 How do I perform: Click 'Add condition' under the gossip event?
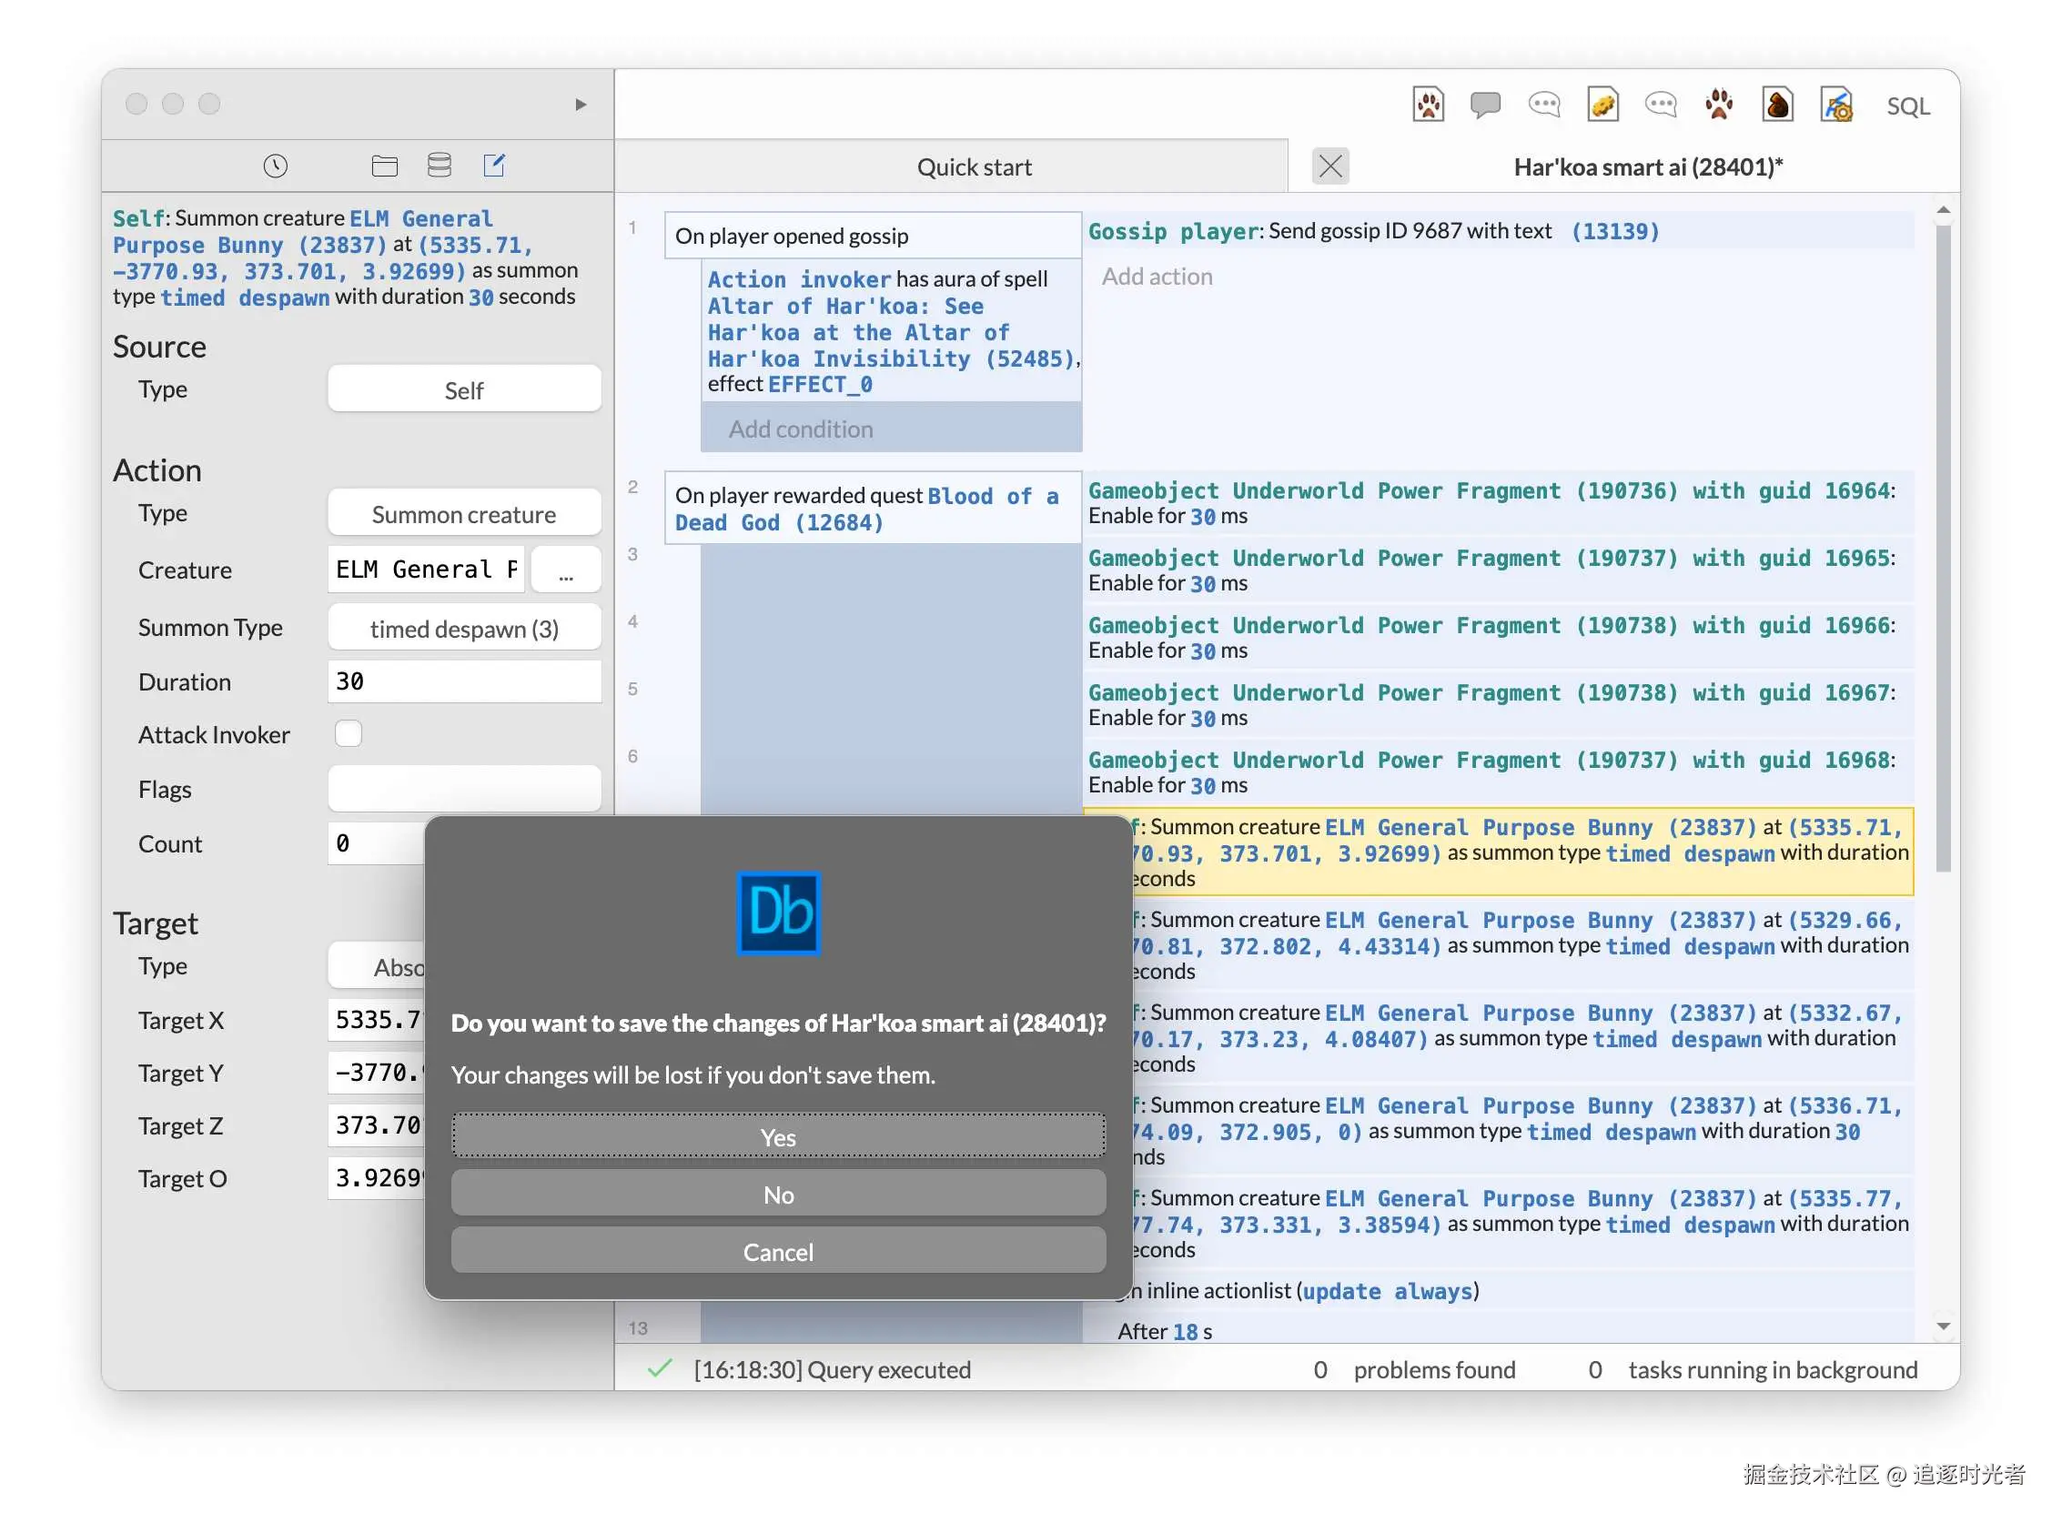[x=892, y=429]
